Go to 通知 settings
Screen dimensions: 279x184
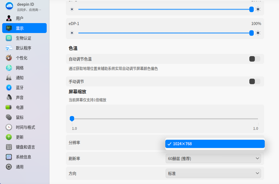(24, 78)
